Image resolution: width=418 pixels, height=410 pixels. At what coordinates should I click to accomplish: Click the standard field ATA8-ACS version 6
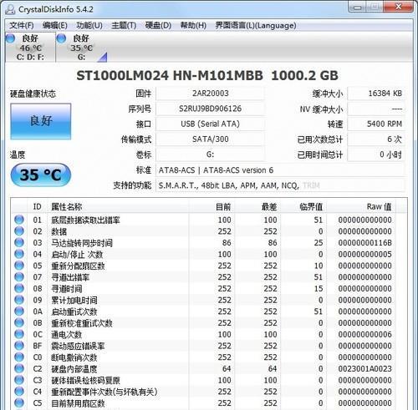tap(280, 170)
